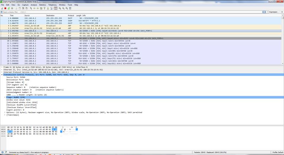Open the Telephony menu

coord(52,5)
